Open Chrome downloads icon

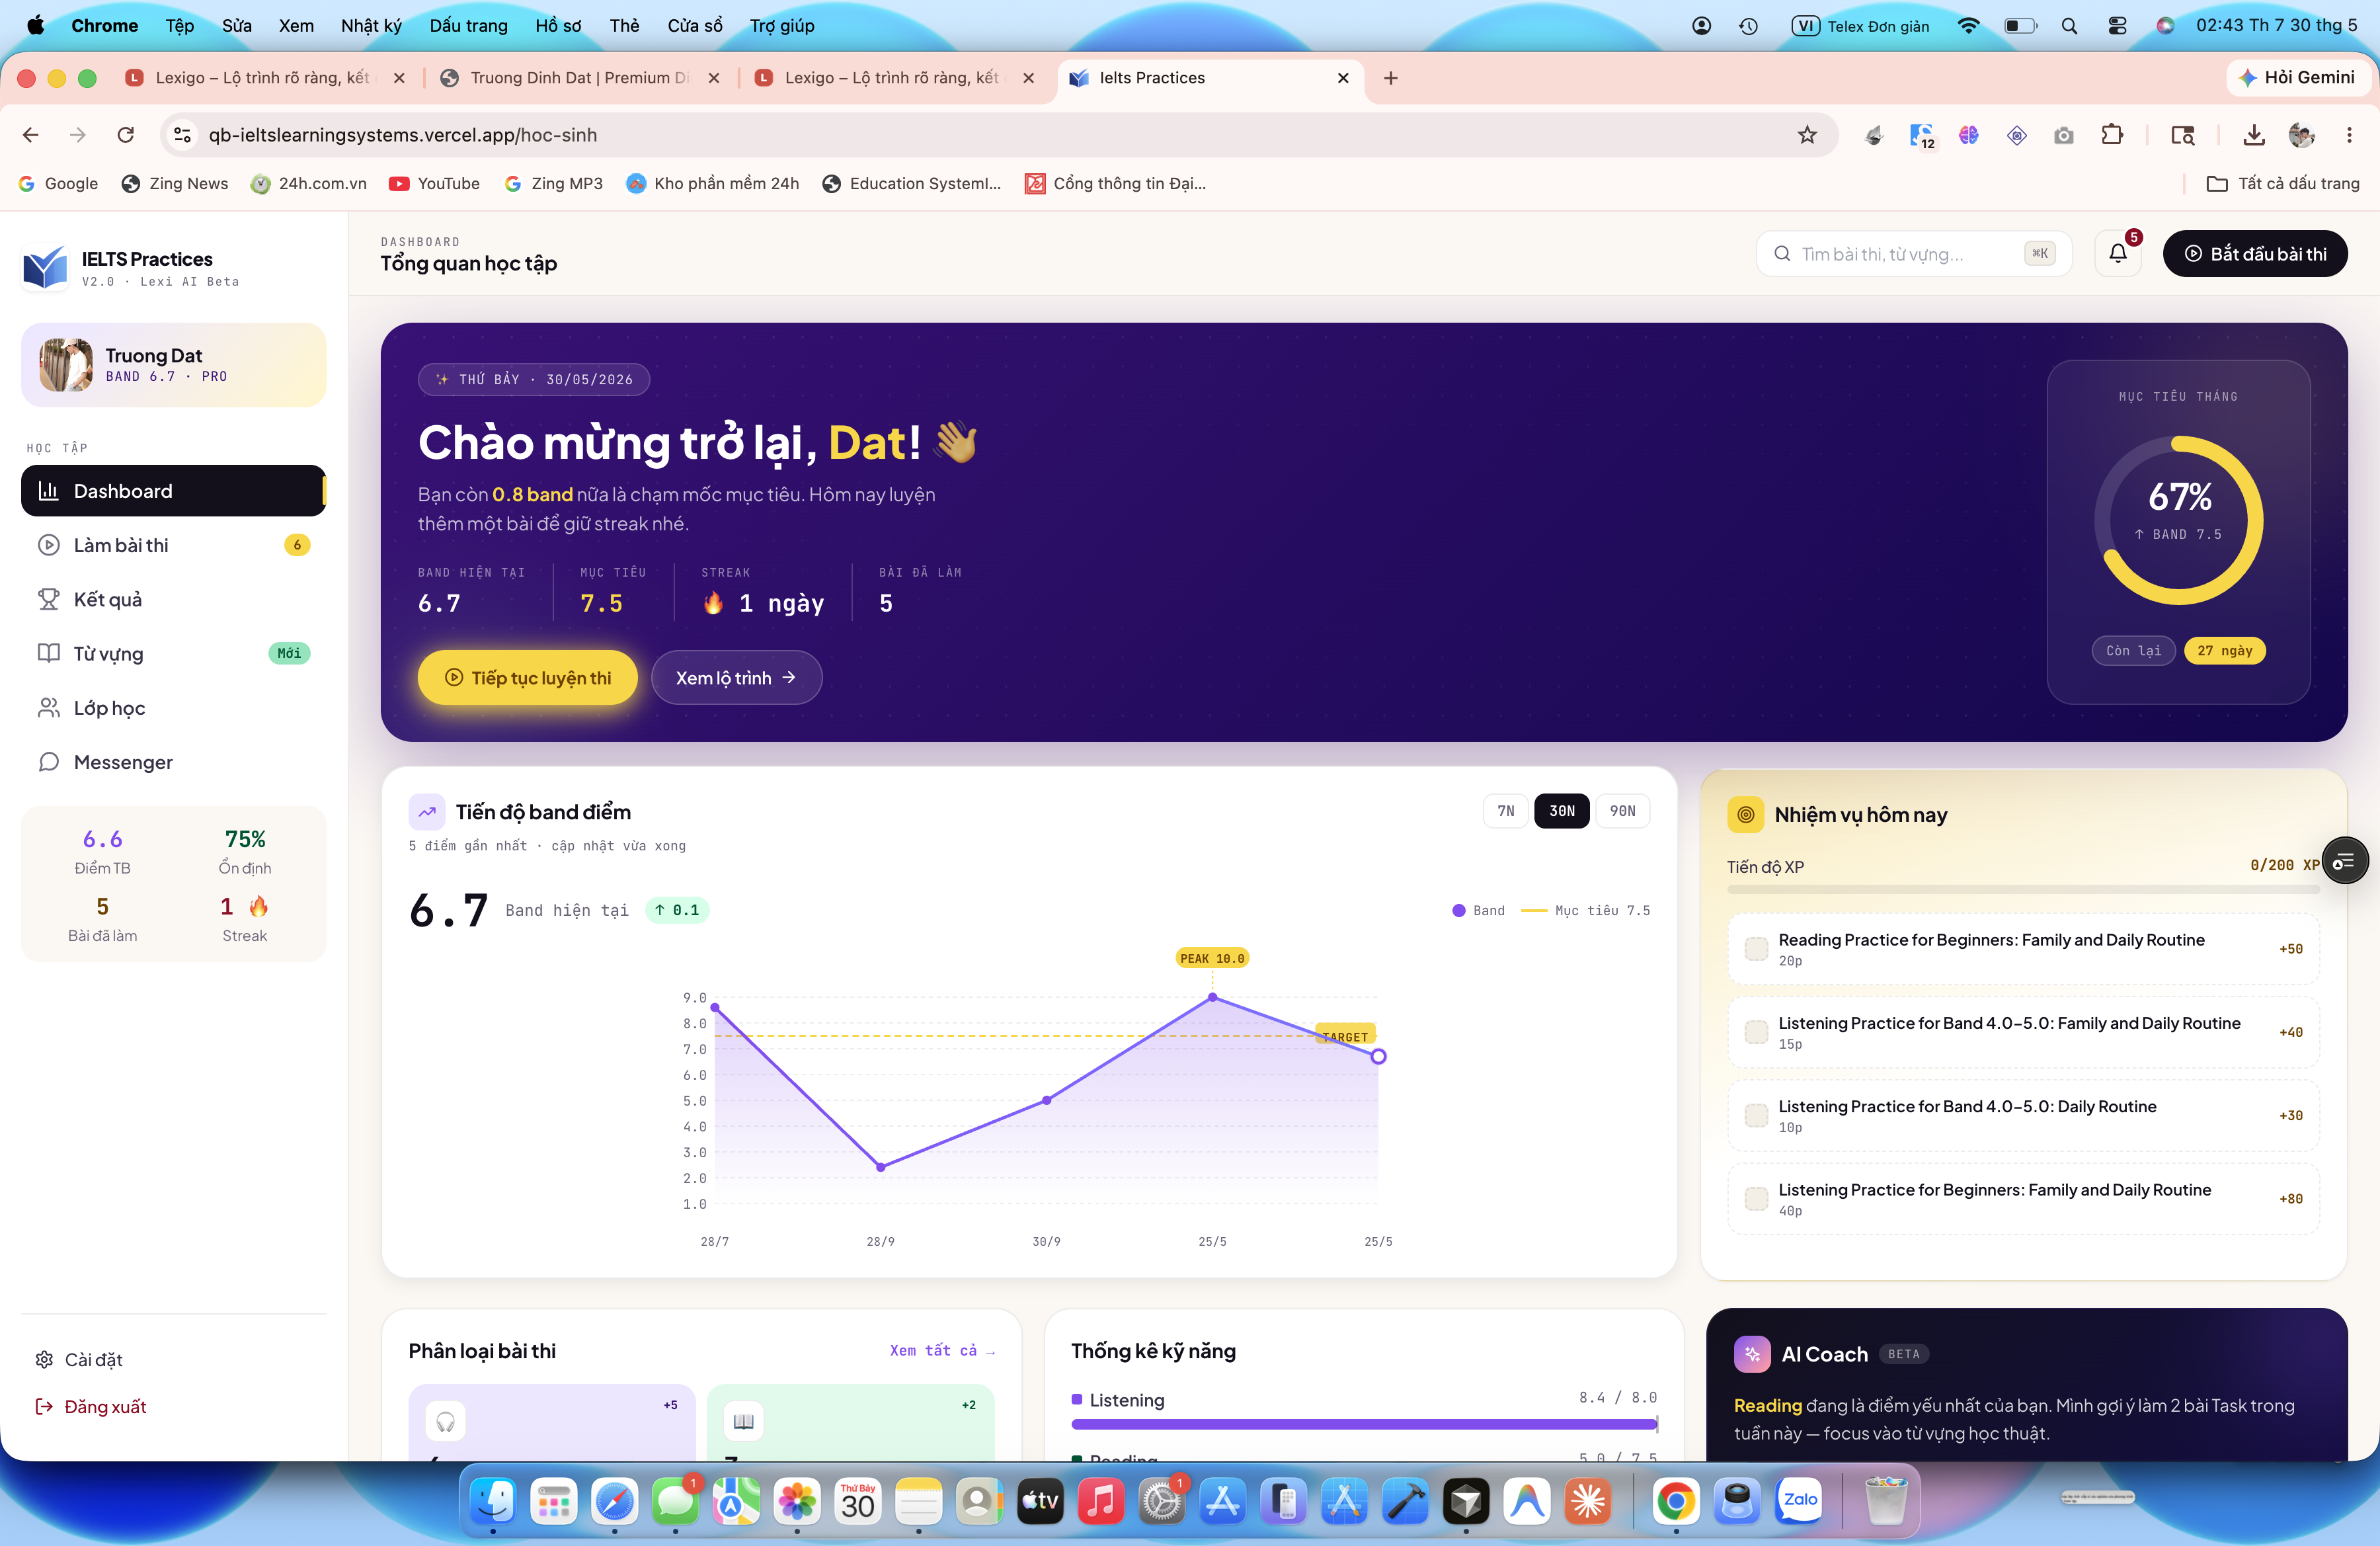2254,135
